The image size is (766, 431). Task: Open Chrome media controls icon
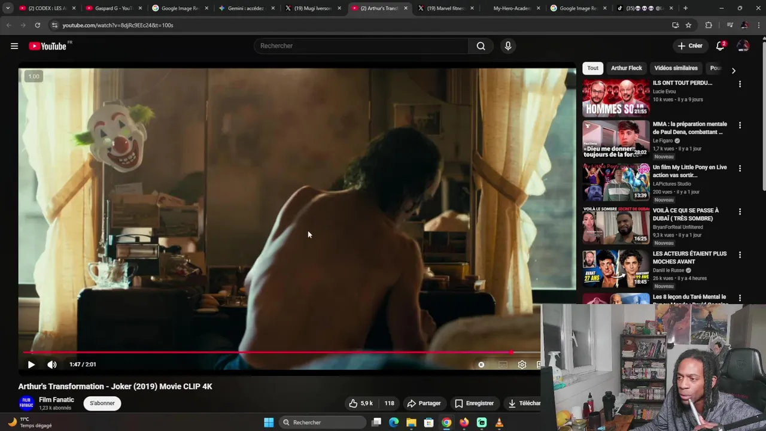[729, 25]
